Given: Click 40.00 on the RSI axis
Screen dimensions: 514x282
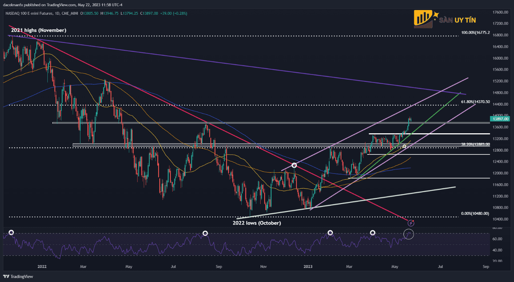Looking at the screenshot, I should click(x=497, y=250).
